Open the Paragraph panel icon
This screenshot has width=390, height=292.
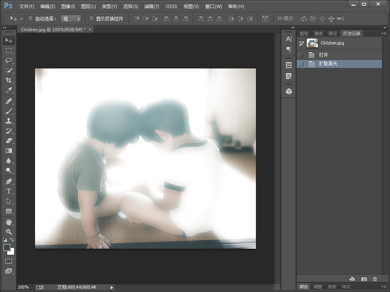point(289,49)
